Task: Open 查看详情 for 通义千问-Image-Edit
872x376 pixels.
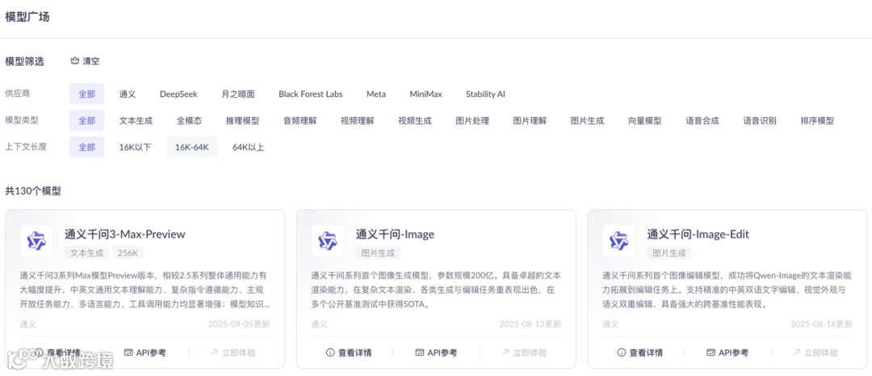Action: (x=640, y=353)
